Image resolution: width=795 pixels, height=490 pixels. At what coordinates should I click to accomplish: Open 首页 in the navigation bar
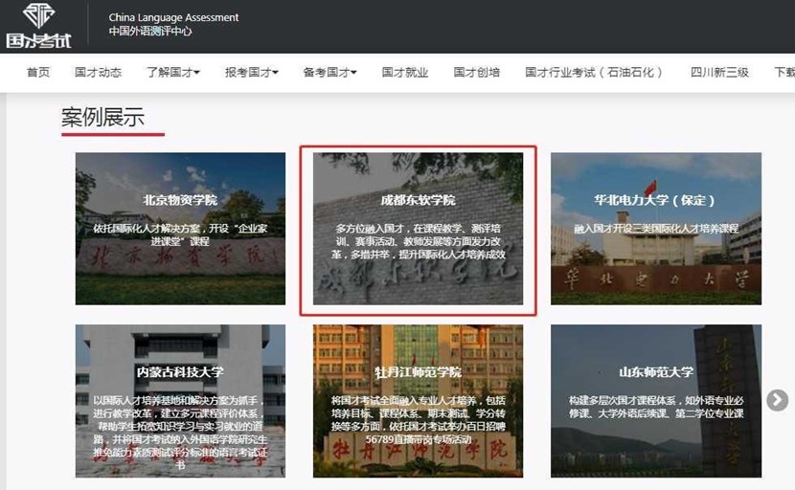pyautogui.click(x=38, y=73)
